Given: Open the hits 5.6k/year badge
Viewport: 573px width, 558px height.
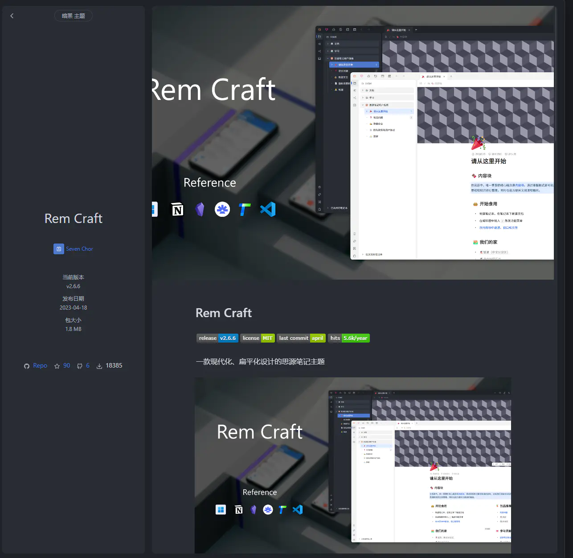Looking at the screenshot, I should 349,338.
